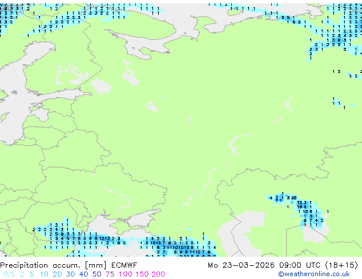Viewport: 362px width, 279px height.
Task: Click the 100 mm legend value
Action: (126, 274)
